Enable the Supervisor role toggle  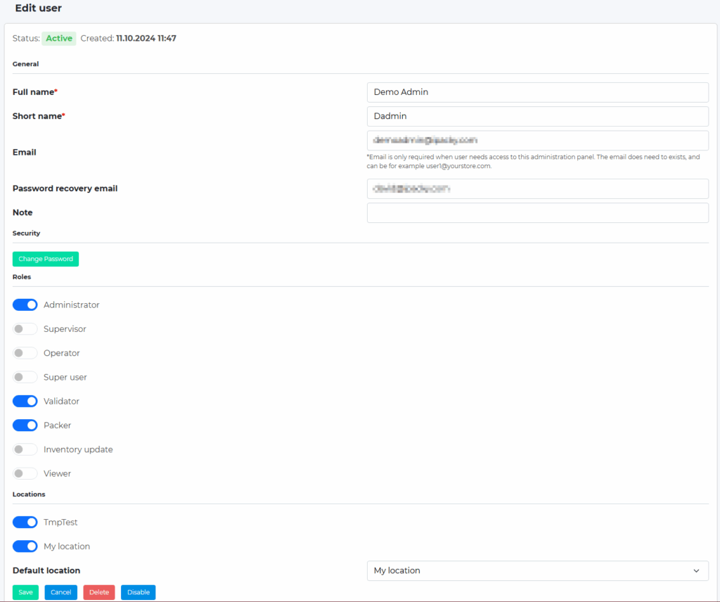click(x=25, y=328)
